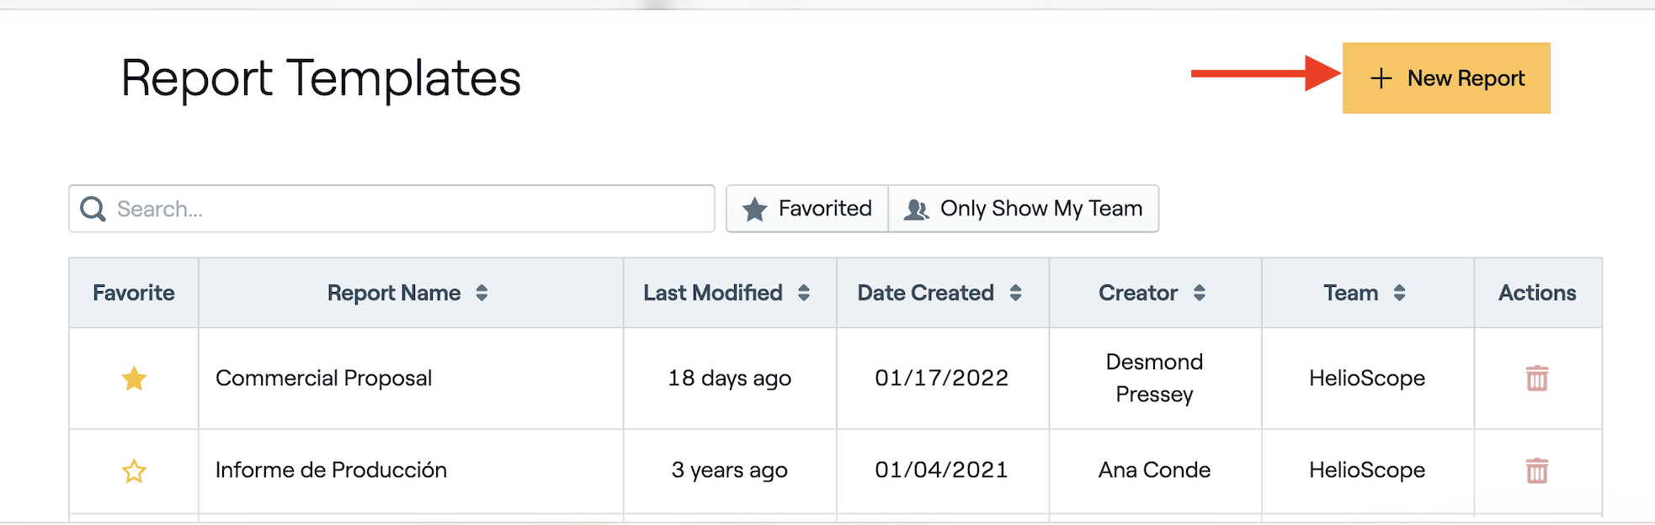
Task: Sort by Date Created arrows
Action: (x=1016, y=293)
